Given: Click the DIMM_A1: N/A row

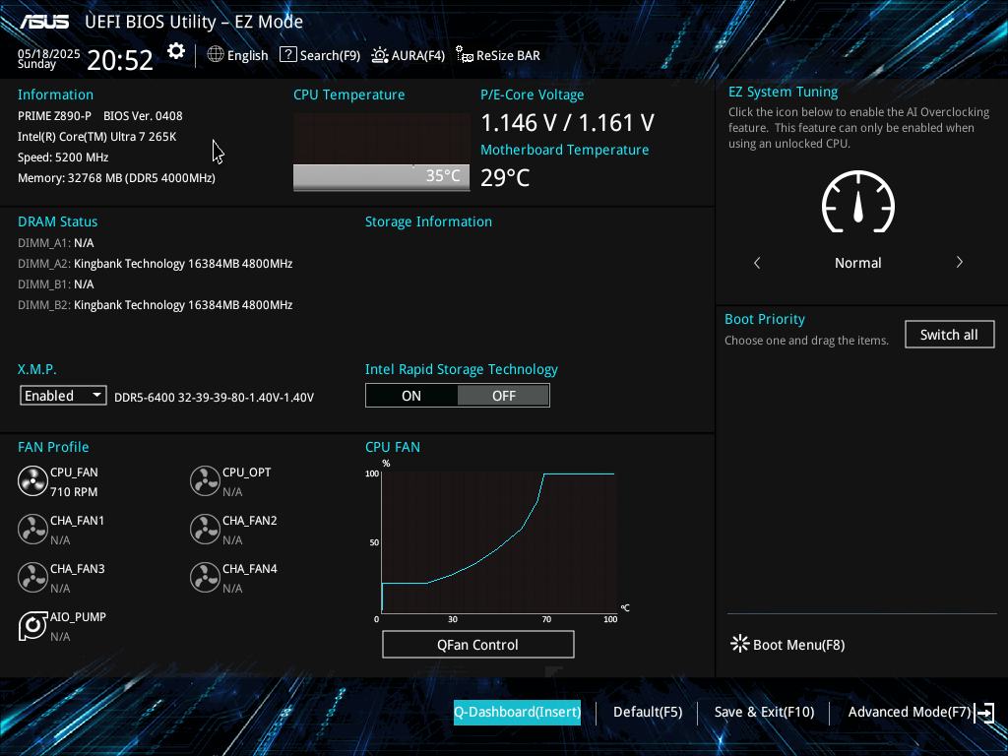Looking at the screenshot, I should click(56, 243).
